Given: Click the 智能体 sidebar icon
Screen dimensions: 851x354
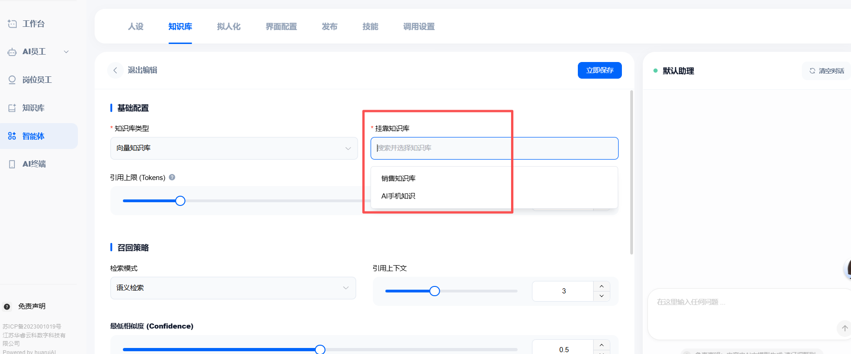Looking at the screenshot, I should tap(12, 136).
